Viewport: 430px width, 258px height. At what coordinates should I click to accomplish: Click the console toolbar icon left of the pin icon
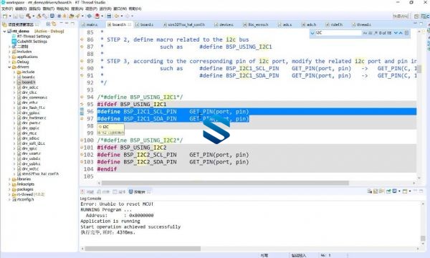(x=382, y=191)
